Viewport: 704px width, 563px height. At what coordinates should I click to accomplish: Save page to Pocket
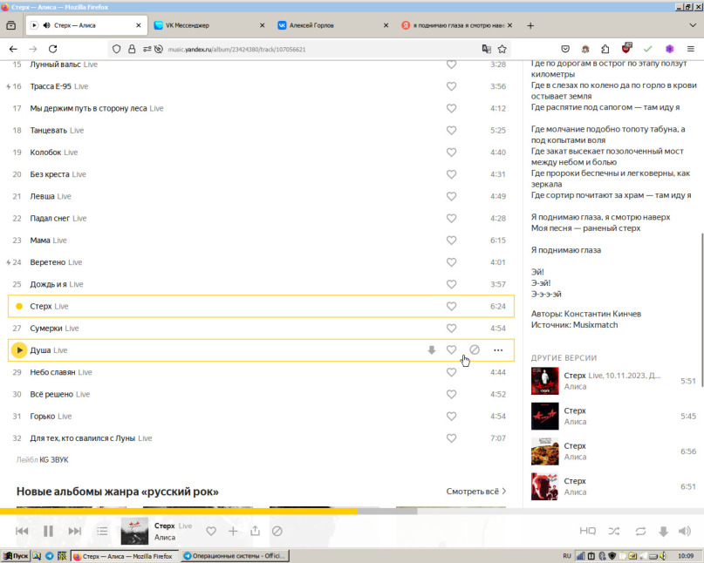click(565, 49)
